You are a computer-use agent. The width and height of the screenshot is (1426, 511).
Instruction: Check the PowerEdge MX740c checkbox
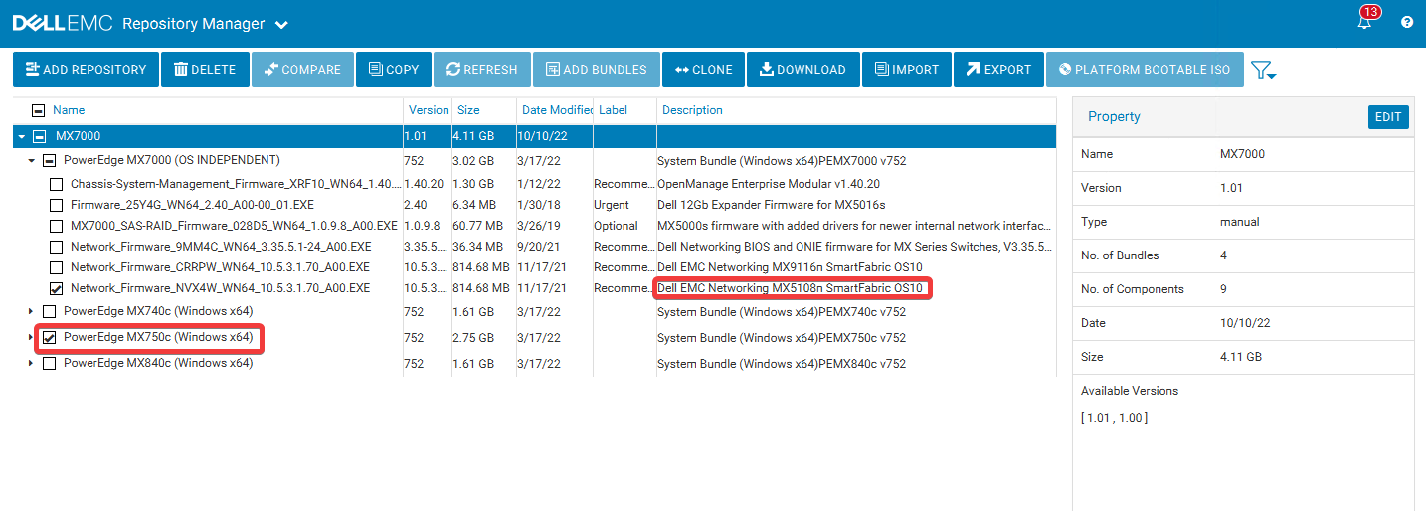[49, 312]
